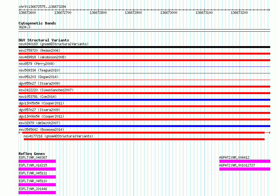Click the red dgv13005n54 variant bar
Image resolution: width=279 pixels, height=196 pixels.
(x=144, y=106)
